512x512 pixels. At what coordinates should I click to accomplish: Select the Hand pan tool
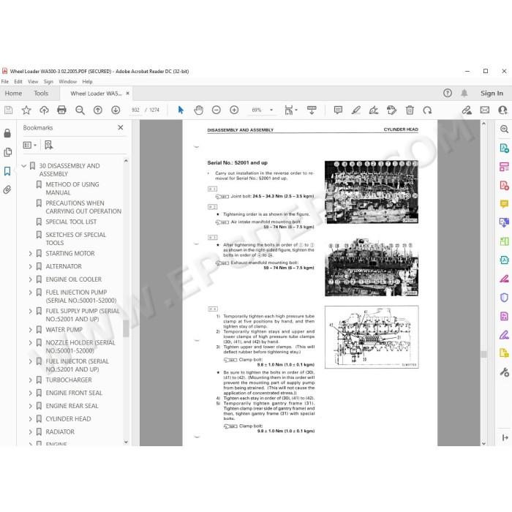[198, 110]
